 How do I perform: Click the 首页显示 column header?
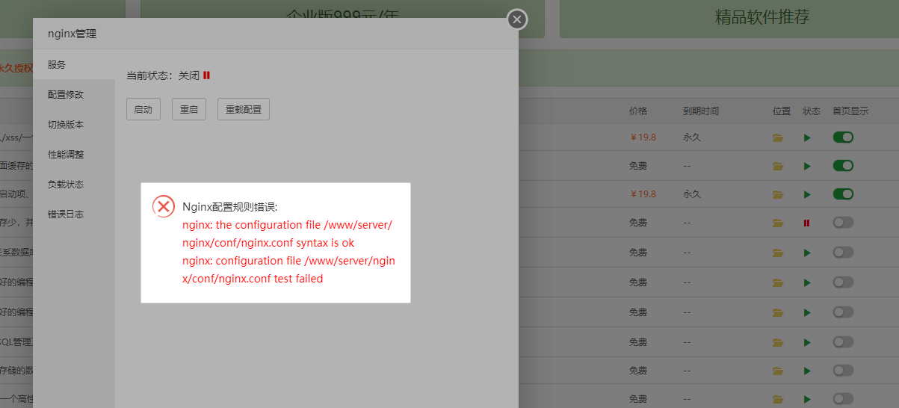click(850, 111)
